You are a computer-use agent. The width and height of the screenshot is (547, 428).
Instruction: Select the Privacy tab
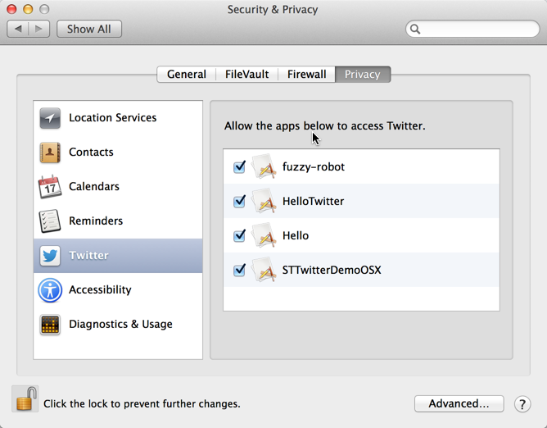click(x=363, y=75)
